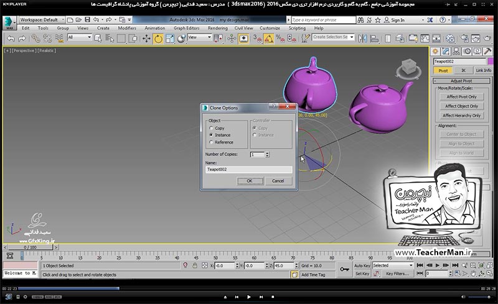Toggle the Selection Lock padlock icon

click(x=195, y=265)
